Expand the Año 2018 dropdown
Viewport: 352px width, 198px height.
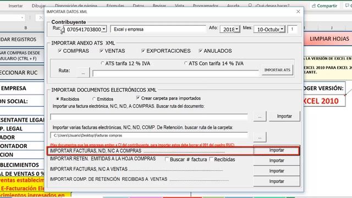coord(237,29)
